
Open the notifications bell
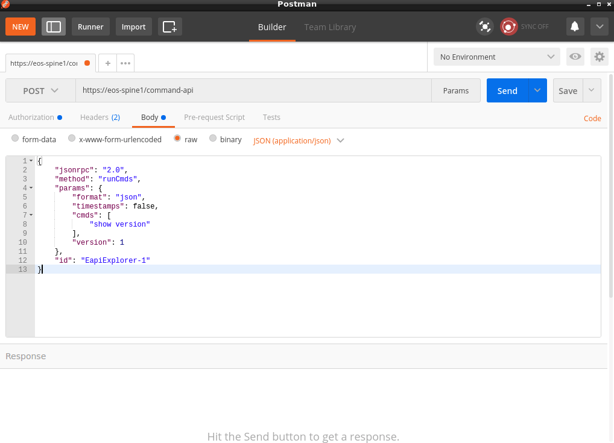[x=575, y=27]
